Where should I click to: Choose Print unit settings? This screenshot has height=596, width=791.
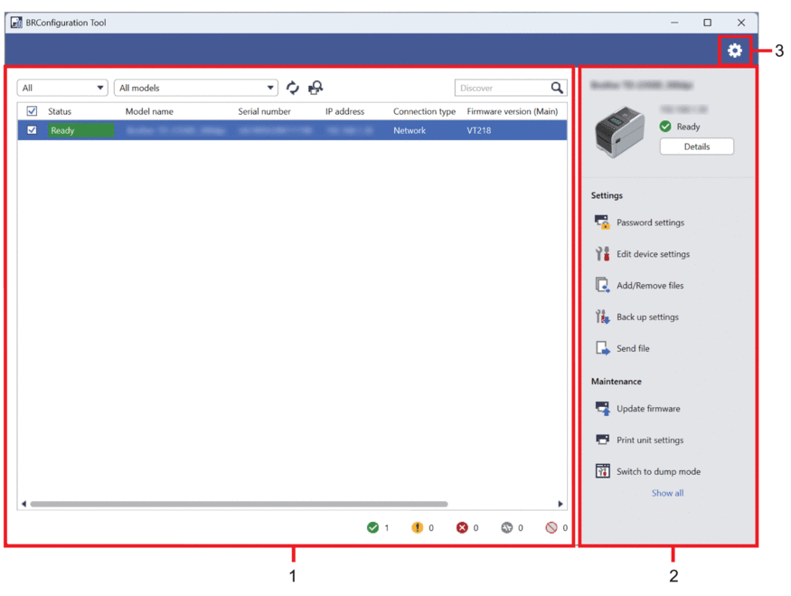(x=649, y=440)
